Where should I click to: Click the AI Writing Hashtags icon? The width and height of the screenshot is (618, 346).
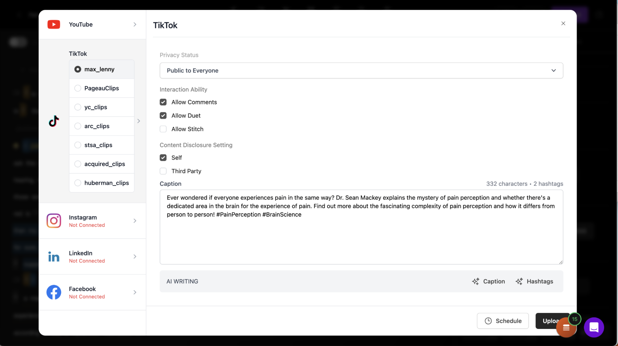[519, 281]
